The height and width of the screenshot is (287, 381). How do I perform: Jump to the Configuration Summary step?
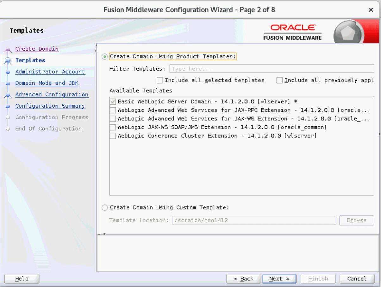[x=50, y=106]
